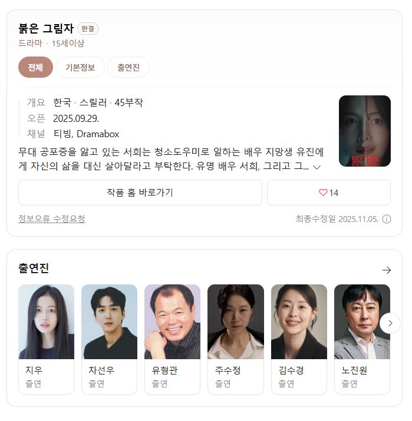The height and width of the screenshot is (421, 412).
Task: Click the arrow icon next to 출연진 heading
Action: pyautogui.click(x=387, y=270)
